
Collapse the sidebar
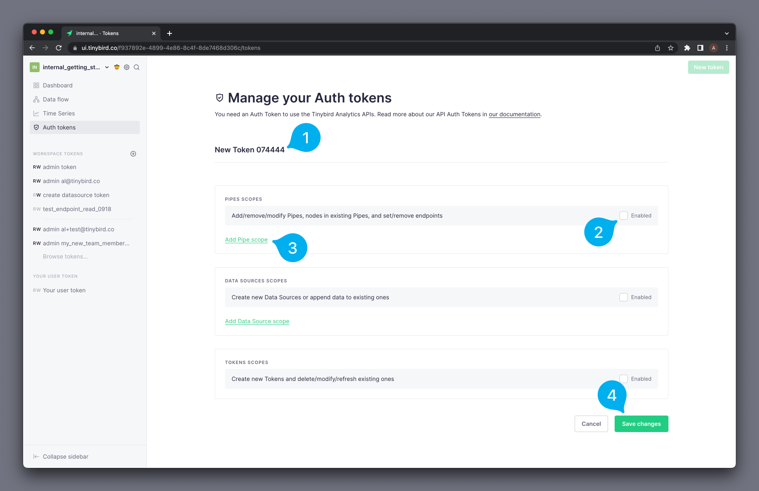pos(61,456)
